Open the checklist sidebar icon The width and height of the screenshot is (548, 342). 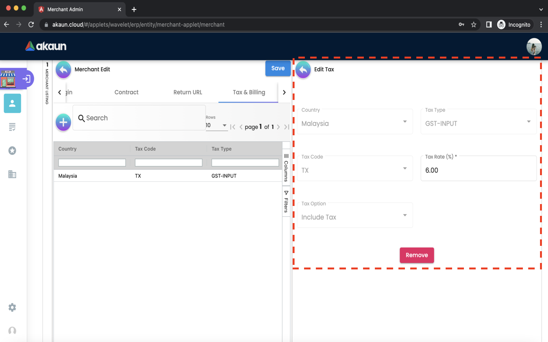pos(12,127)
